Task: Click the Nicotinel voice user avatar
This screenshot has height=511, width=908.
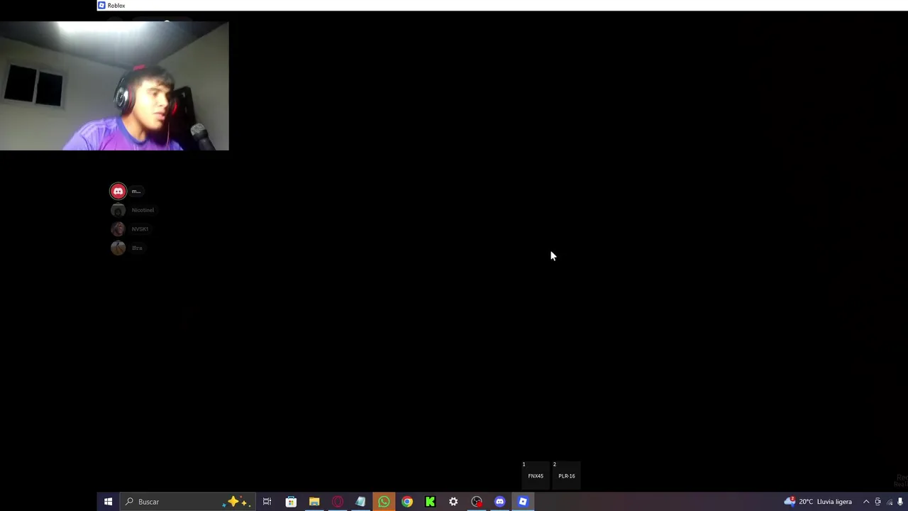Action: coord(118,210)
